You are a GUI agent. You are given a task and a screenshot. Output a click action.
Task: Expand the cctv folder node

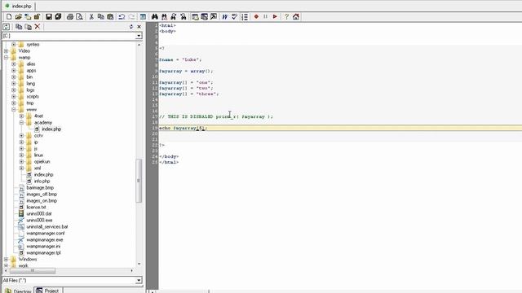point(22,136)
